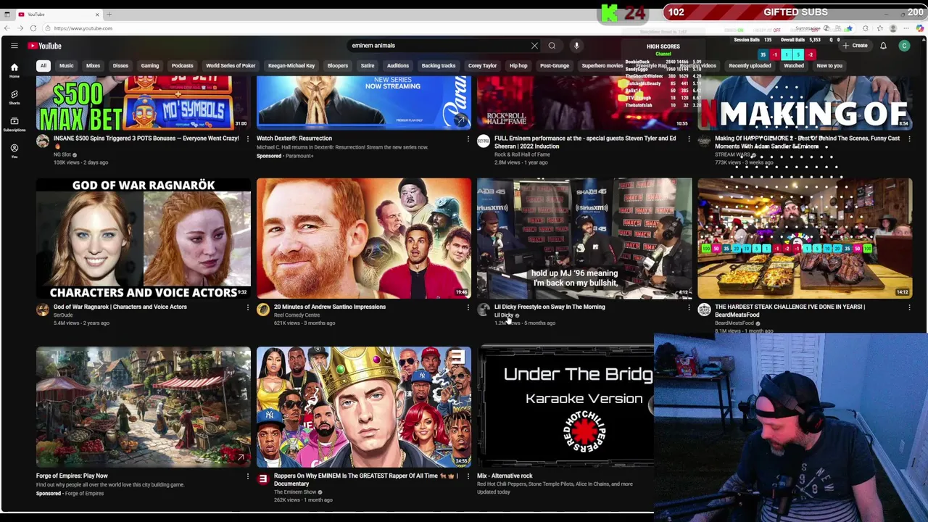Screen dimensions: 928x522
Task: Open God of War Ragnarök thumbnail
Action: click(x=144, y=239)
